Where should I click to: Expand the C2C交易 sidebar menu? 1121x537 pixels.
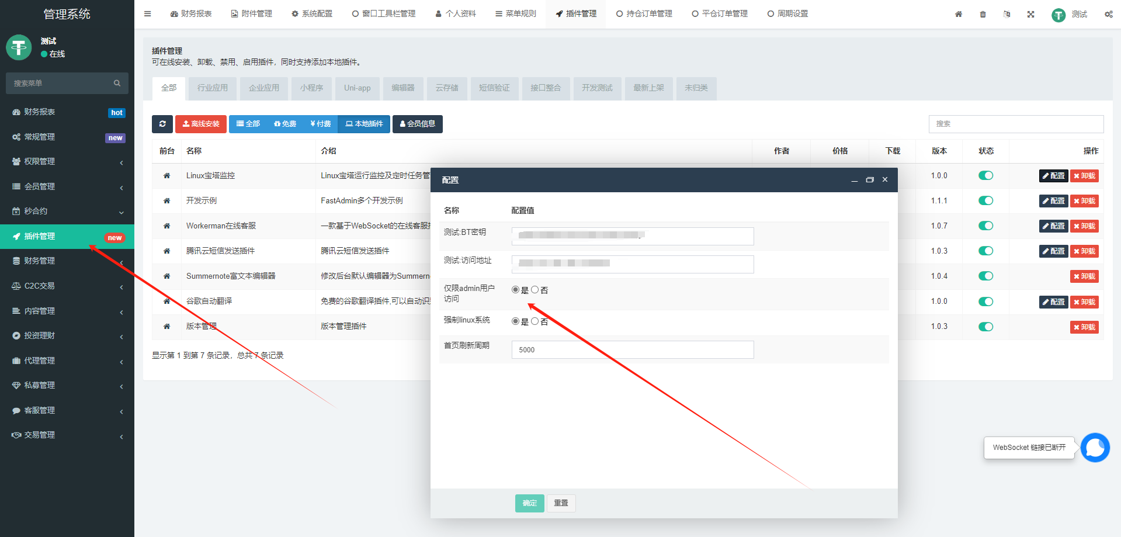(67, 286)
